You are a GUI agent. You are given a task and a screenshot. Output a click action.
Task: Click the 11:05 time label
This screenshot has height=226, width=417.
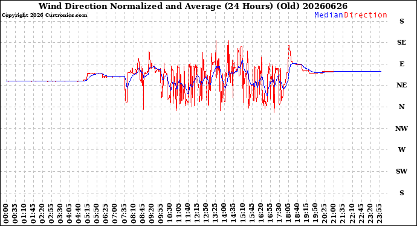tap(179, 213)
